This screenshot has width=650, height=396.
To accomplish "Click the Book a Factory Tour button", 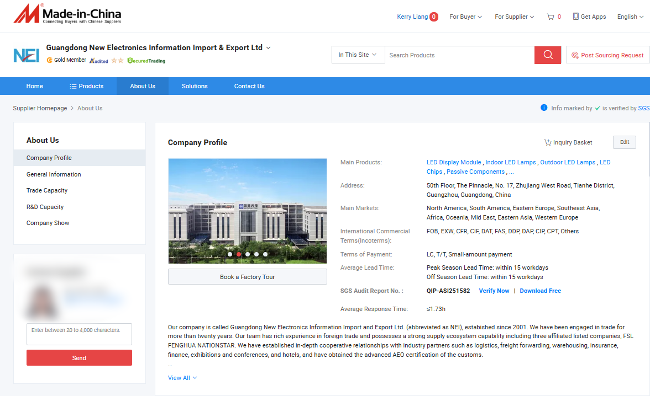I will 247,277.
